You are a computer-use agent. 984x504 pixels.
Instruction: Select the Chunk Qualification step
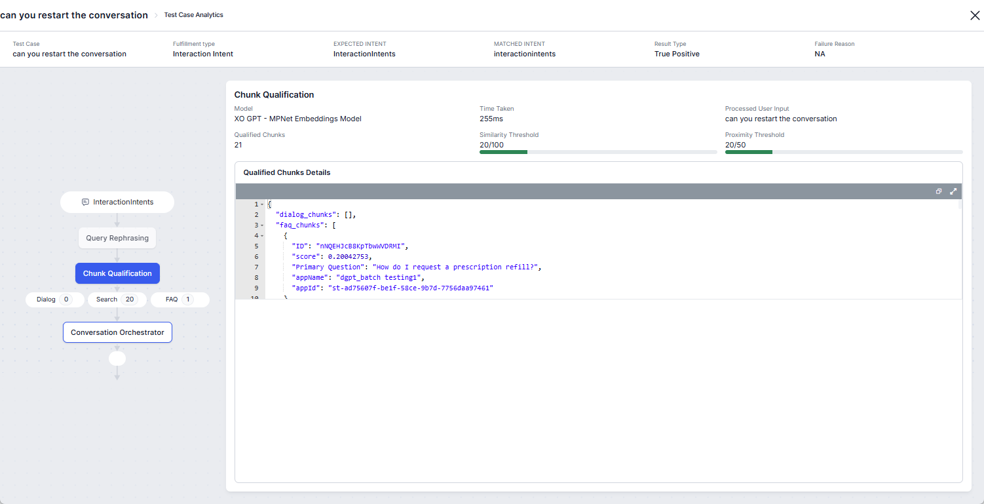[117, 273]
